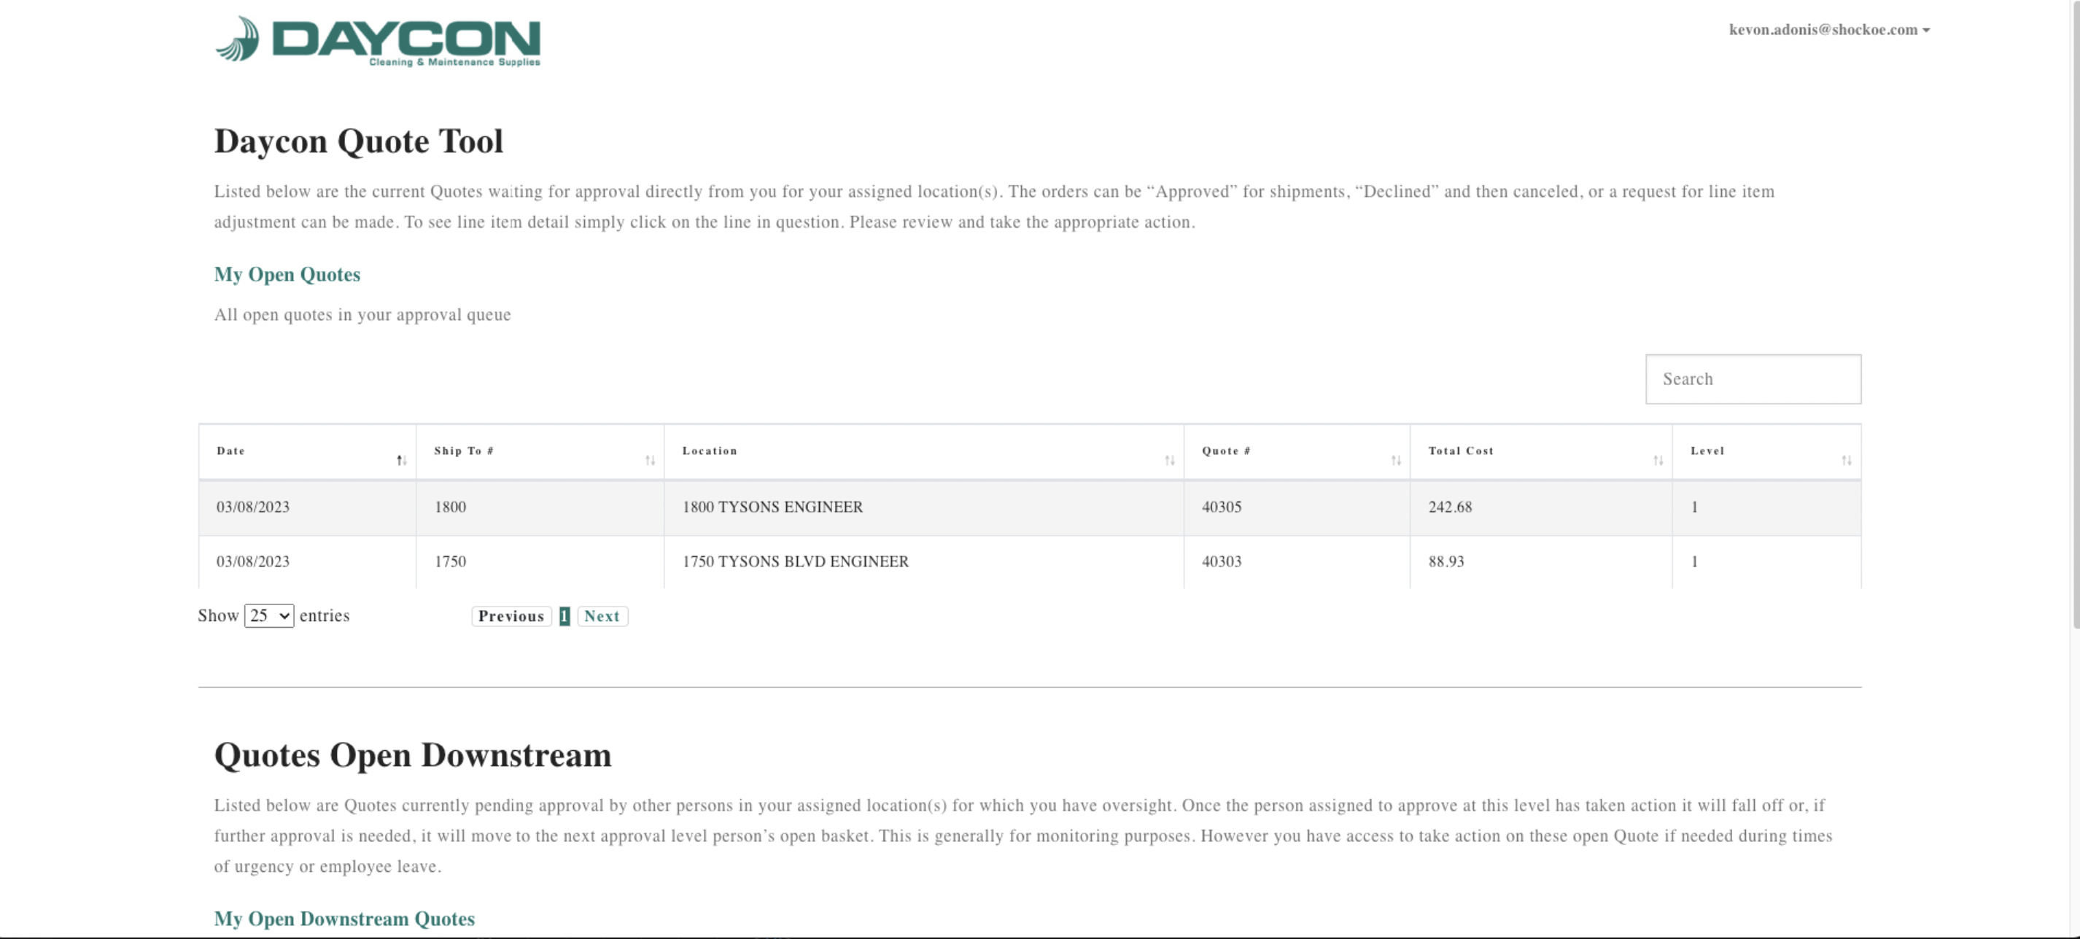Screen dimensions: 2080x939
Task: Go to the Previous page
Action: pos(511,617)
